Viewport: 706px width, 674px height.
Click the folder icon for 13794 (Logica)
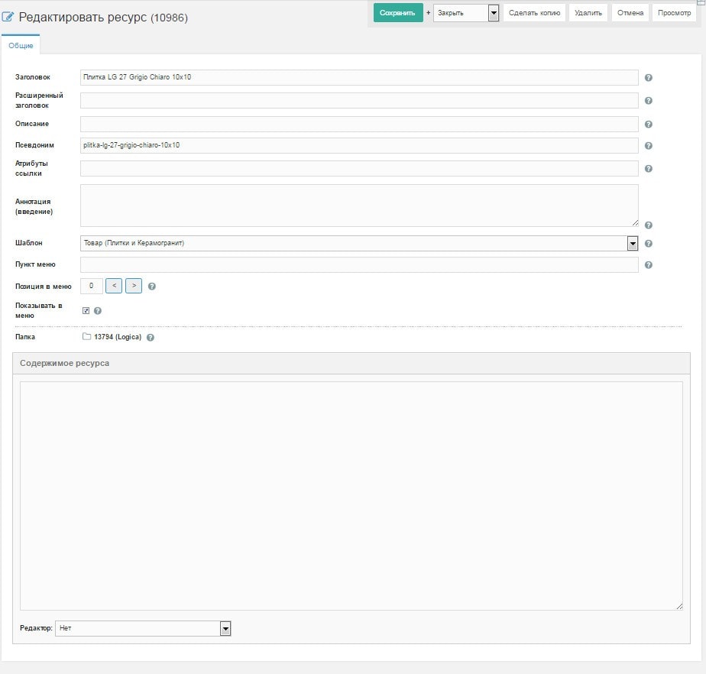pyautogui.click(x=86, y=336)
